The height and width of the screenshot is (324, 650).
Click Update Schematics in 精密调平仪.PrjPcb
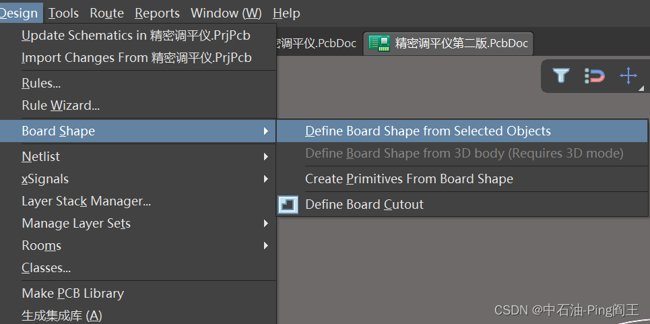click(x=136, y=35)
